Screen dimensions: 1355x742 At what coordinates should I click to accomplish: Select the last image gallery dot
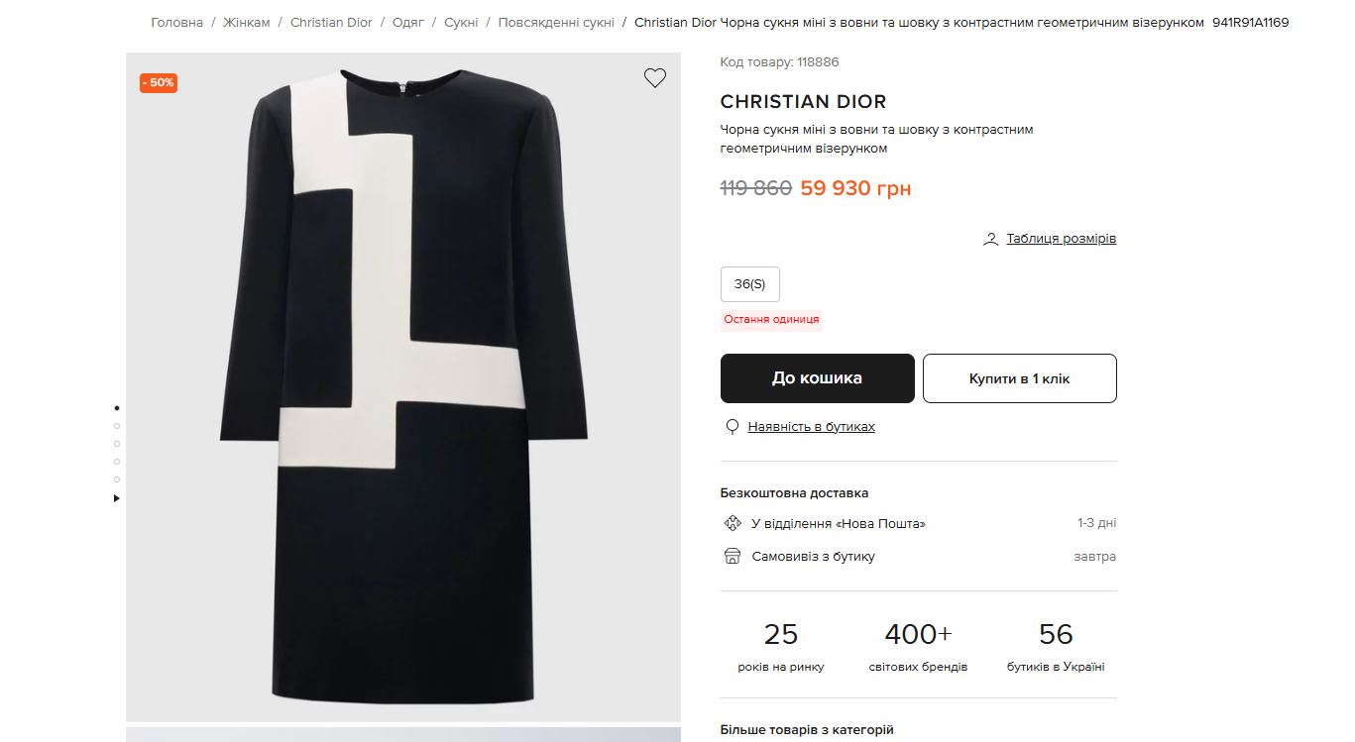117,479
